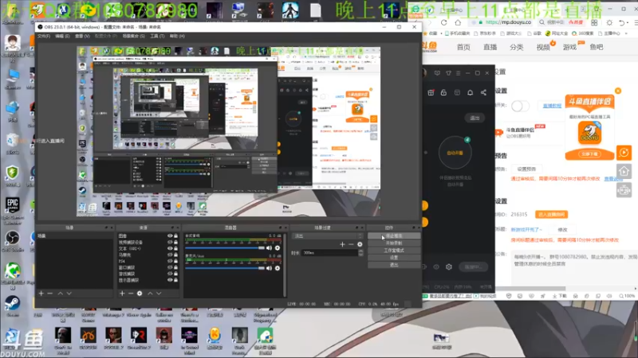Click 台式音响 volume slider

coord(226,247)
